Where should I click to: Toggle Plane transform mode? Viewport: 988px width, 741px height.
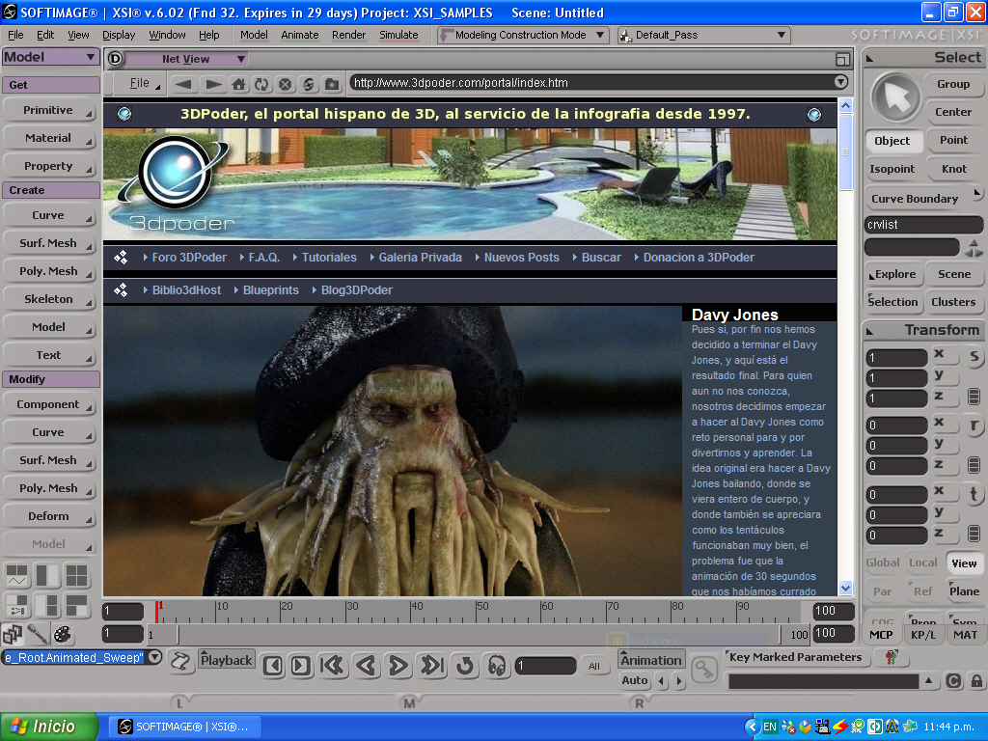(964, 591)
